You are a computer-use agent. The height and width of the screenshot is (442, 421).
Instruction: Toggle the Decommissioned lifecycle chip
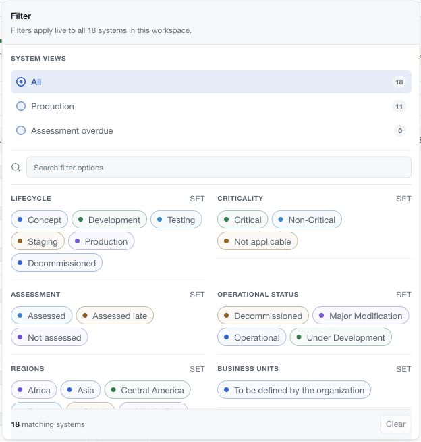tap(57, 263)
